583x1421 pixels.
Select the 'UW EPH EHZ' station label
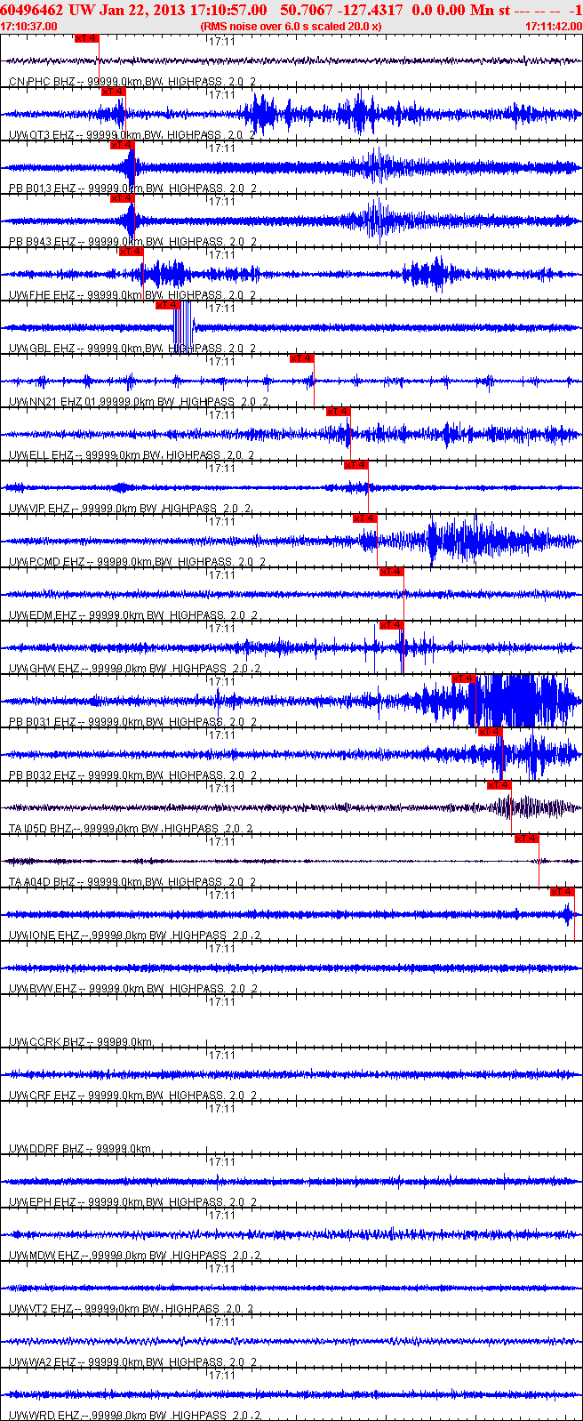coord(43,1202)
